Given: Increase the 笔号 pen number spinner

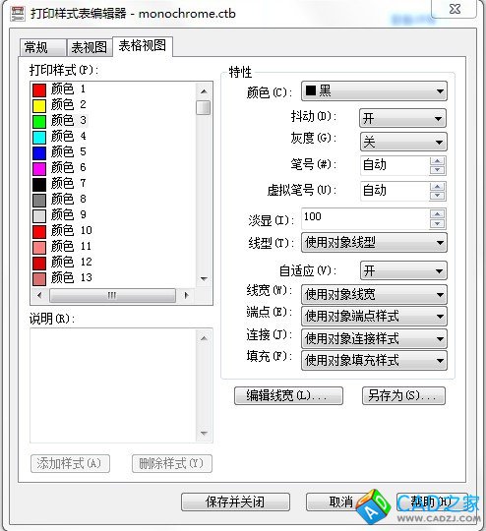Looking at the screenshot, I should [437, 161].
